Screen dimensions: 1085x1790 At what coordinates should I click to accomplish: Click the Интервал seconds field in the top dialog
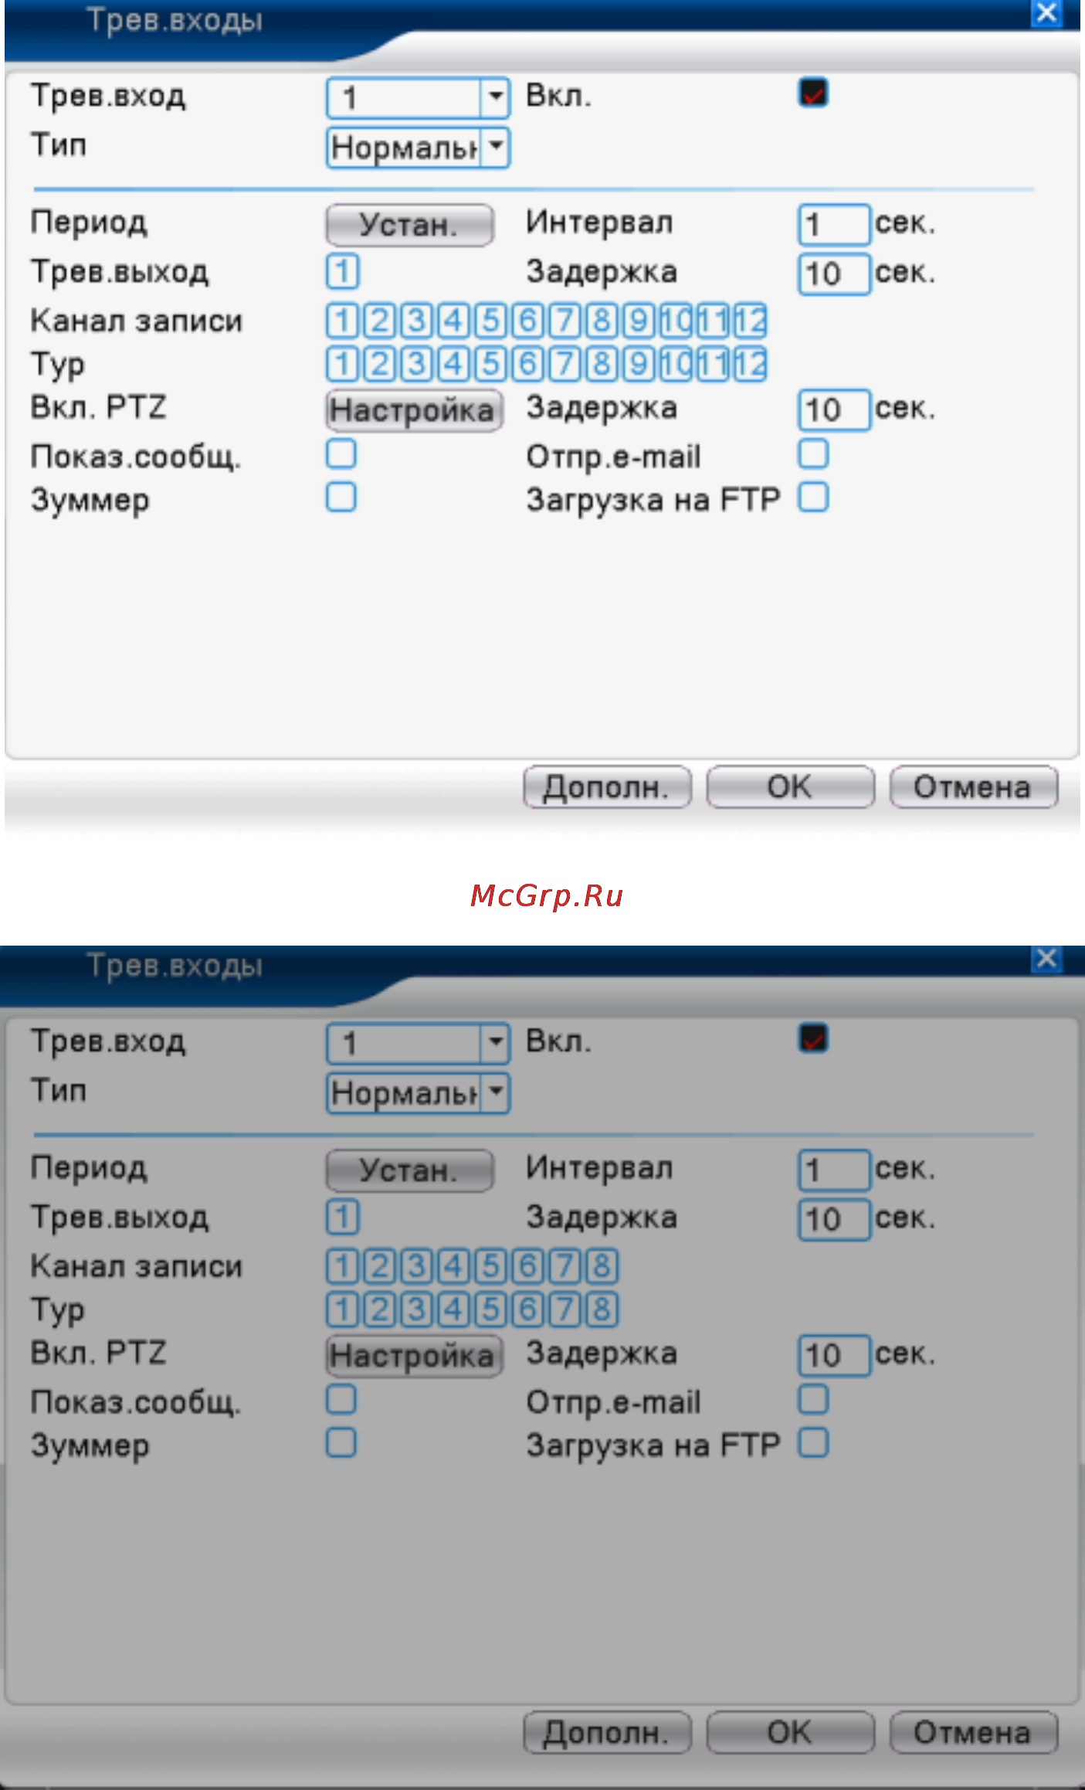coord(834,225)
